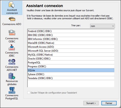Choose MySQL (ODBC/Native) from list
This screenshot has height=108, width=121.
click(71, 55)
